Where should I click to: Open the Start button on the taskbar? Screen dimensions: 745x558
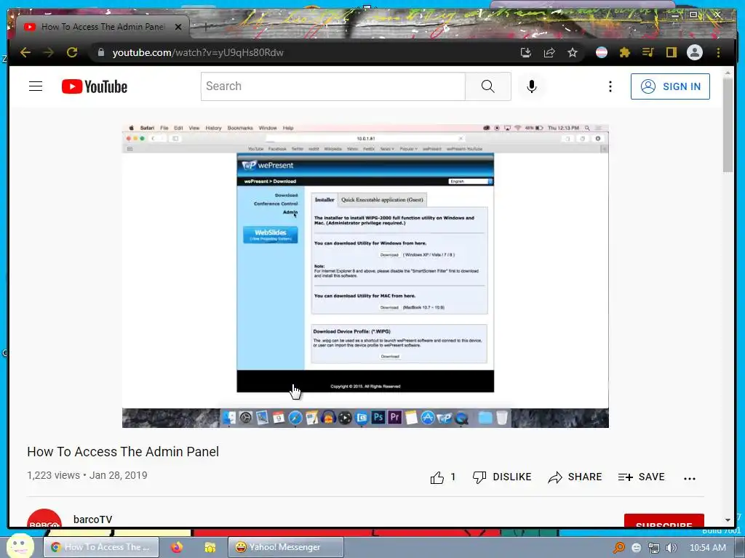click(20, 546)
